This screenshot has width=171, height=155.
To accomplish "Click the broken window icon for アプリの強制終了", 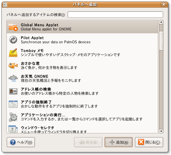I will tap(13, 104).
